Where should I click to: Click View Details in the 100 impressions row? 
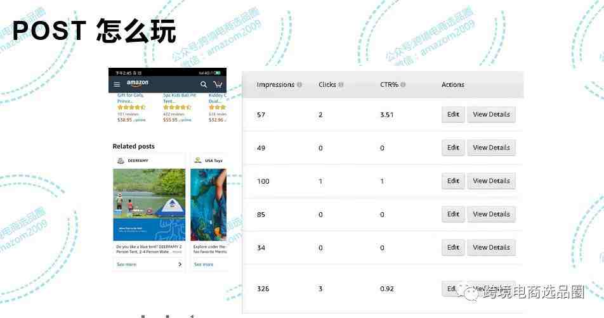pyautogui.click(x=491, y=181)
